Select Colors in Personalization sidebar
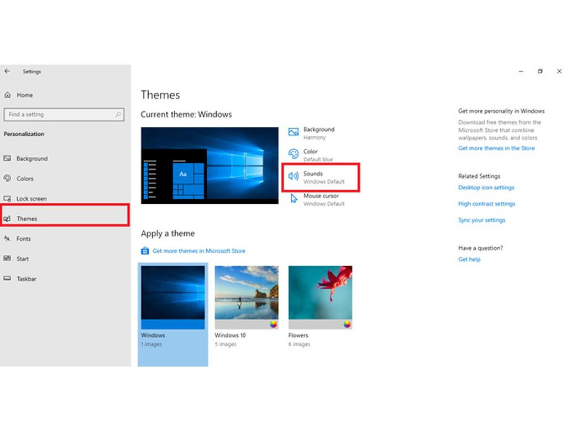The image size is (566, 424). pyautogui.click(x=25, y=179)
